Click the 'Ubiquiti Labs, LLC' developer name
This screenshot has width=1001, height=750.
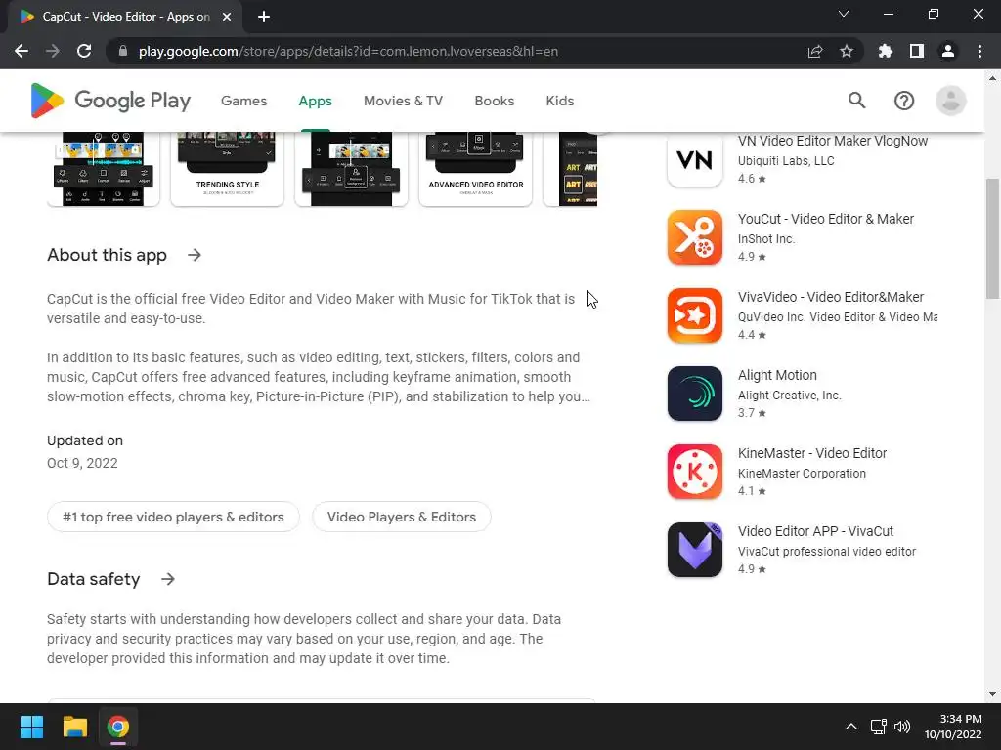786,161
